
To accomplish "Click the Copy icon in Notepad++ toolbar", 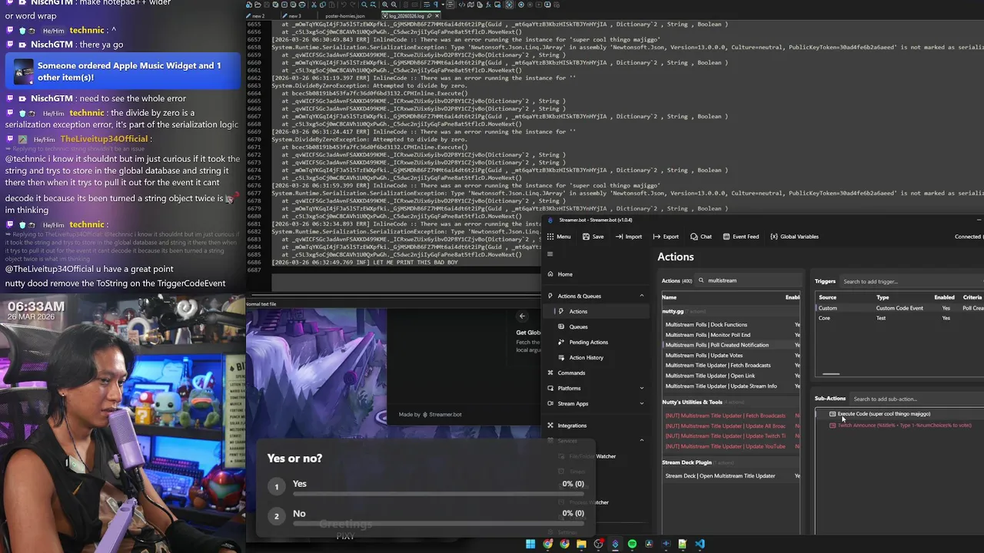I will (x=323, y=5).
